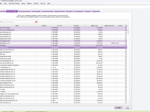
Task: Select the Simply Energy row name
Action: click(x=3, y=45)
